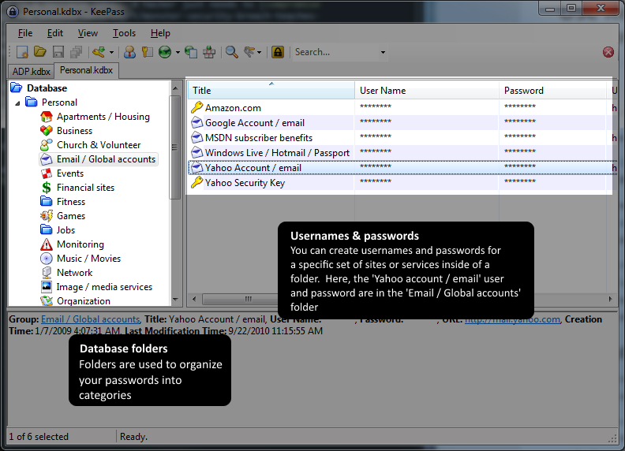
Task: Click the Find magnifying glass icon
Action: [231, 52]
